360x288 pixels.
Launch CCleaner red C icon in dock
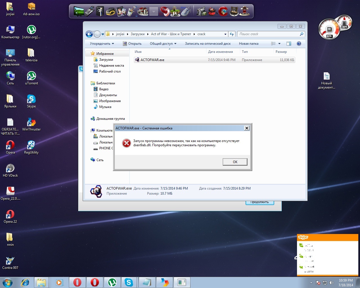tap(223, 11)
